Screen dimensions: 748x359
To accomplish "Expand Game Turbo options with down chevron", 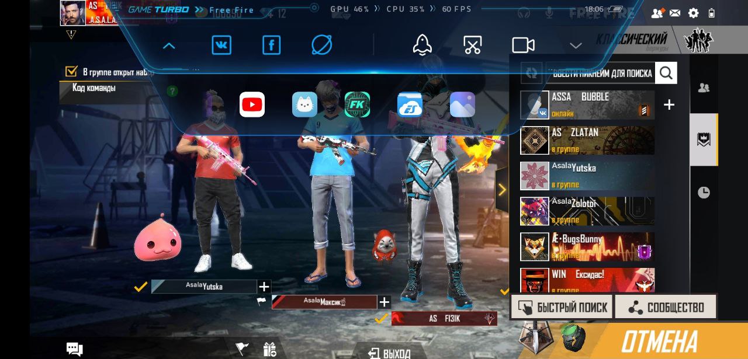I will [576, 46].
